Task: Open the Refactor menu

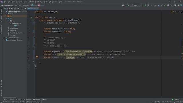Action: pyautogui.click(x=31, y=2)
